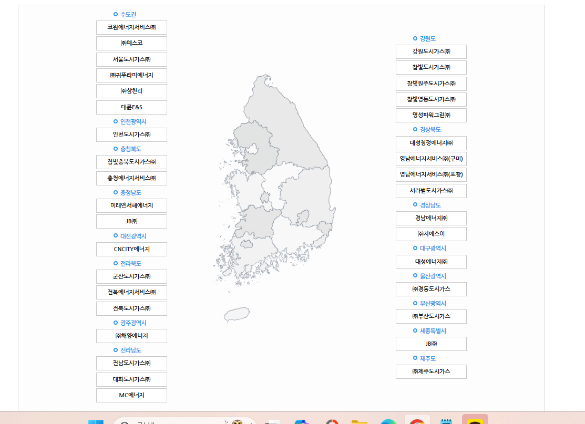585x424 pixels.
Task: Choose the ㈜삼천리 company box
Action: pos(131,91)
